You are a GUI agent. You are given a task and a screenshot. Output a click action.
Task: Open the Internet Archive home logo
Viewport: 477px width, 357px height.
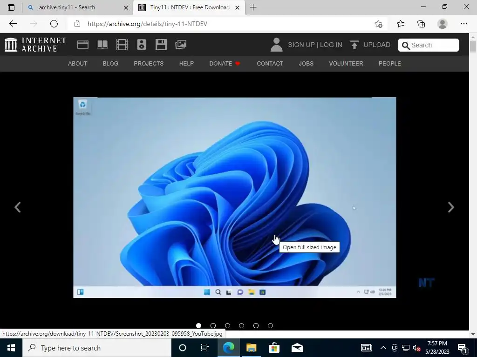35,45
